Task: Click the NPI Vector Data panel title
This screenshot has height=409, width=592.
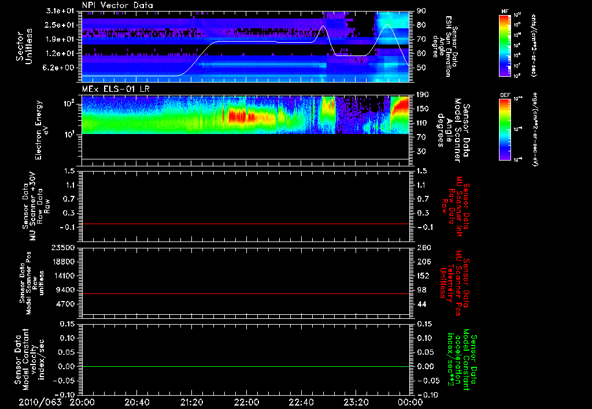Action: click(117, 5)
